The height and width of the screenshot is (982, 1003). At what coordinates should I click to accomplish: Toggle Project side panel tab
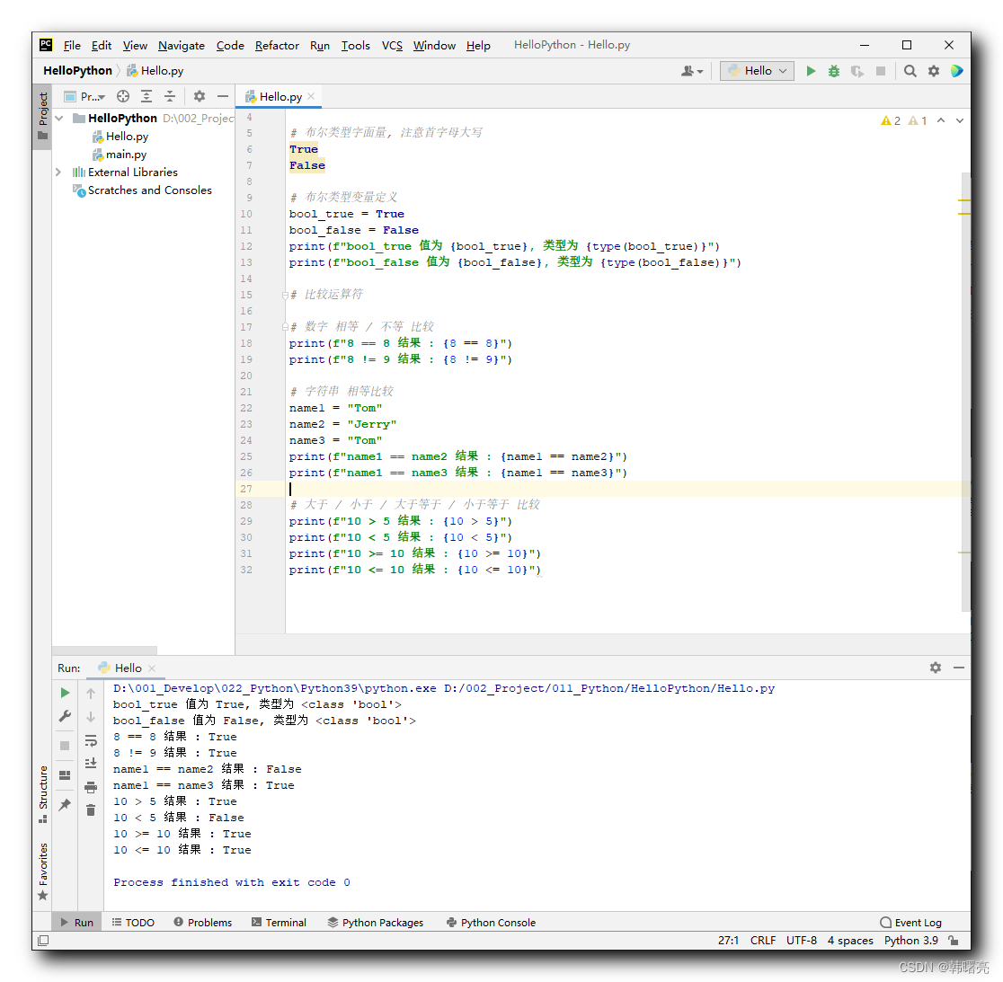pyautogui.click(x=43, y=117)
